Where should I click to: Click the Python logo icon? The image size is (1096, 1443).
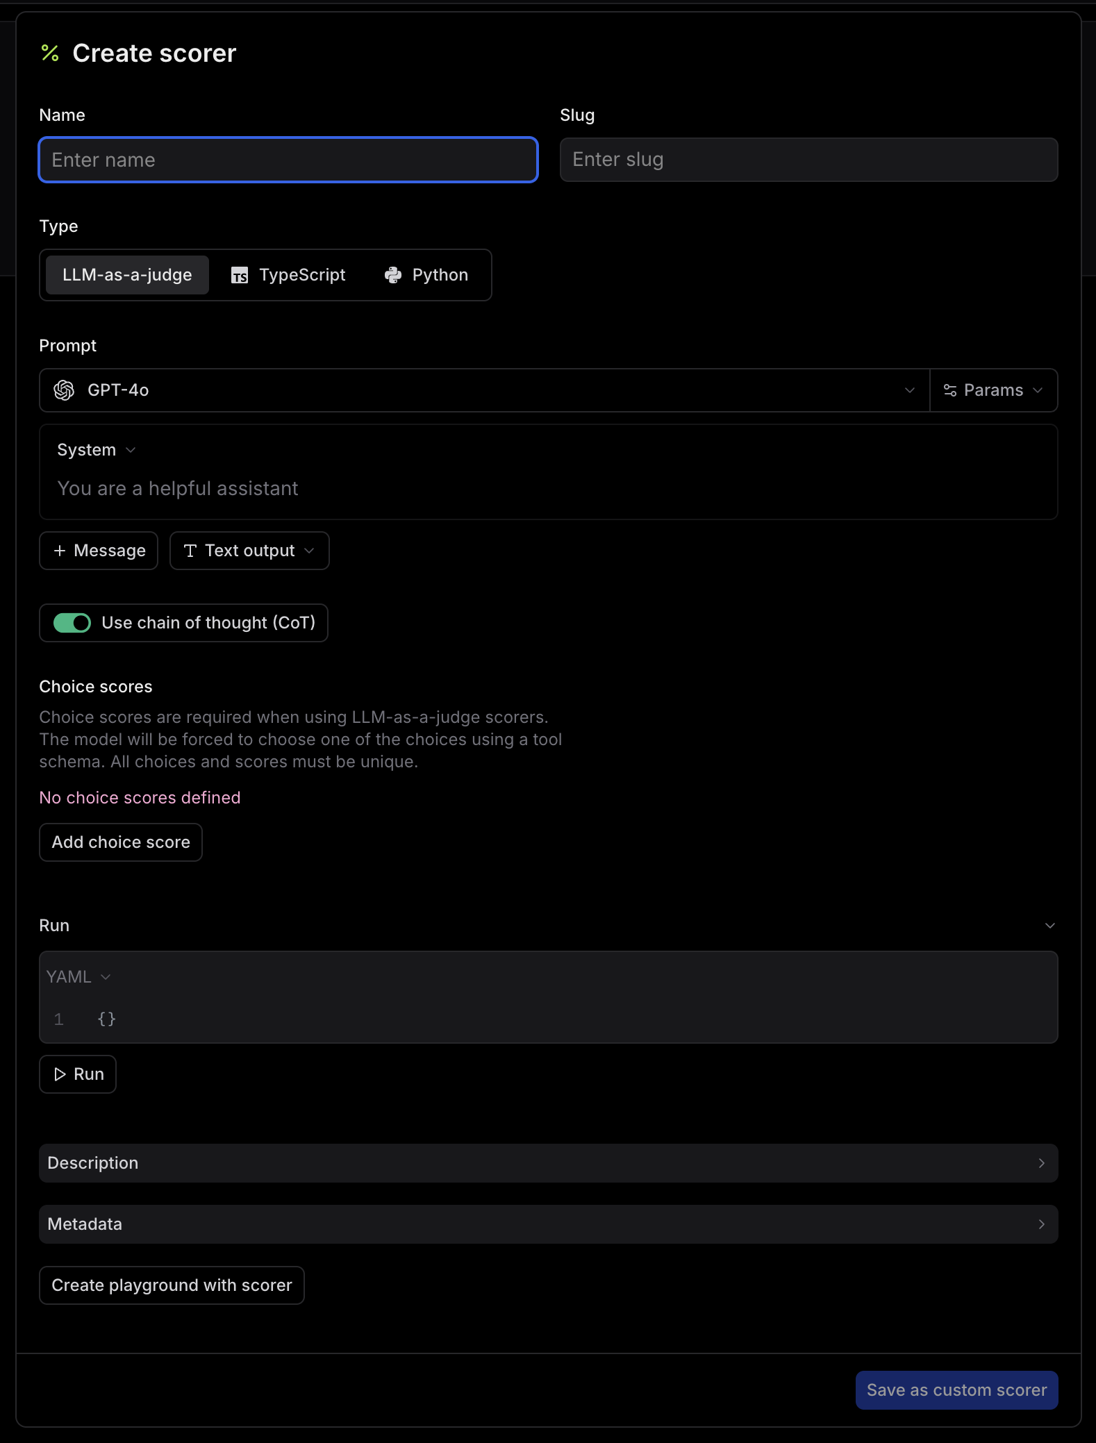click(x=393, y=275)
